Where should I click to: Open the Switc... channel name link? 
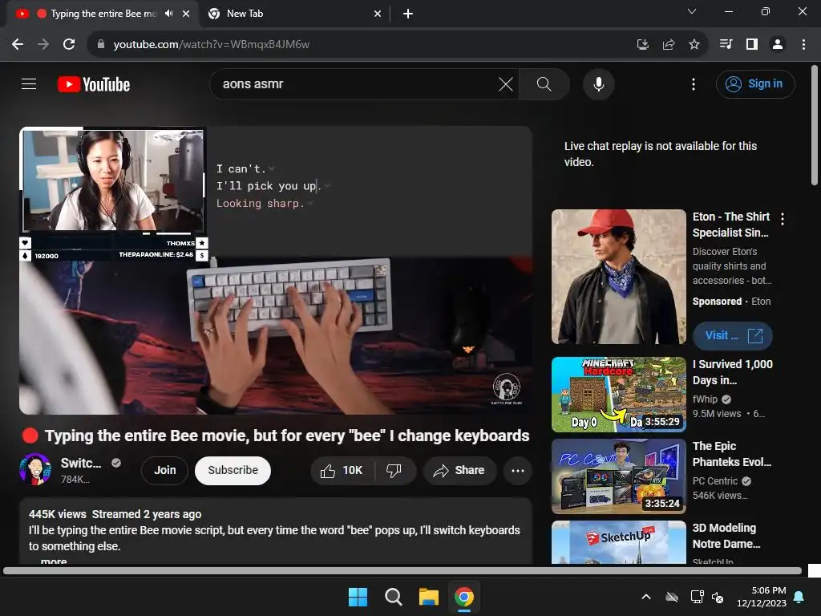point(81,463)
